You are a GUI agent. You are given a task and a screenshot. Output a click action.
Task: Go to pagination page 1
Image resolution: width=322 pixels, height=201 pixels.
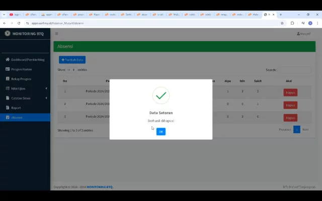point(296,130)
